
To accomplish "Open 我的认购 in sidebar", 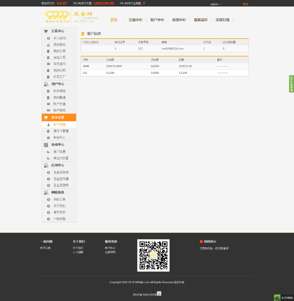I will [x=59, y=71].
